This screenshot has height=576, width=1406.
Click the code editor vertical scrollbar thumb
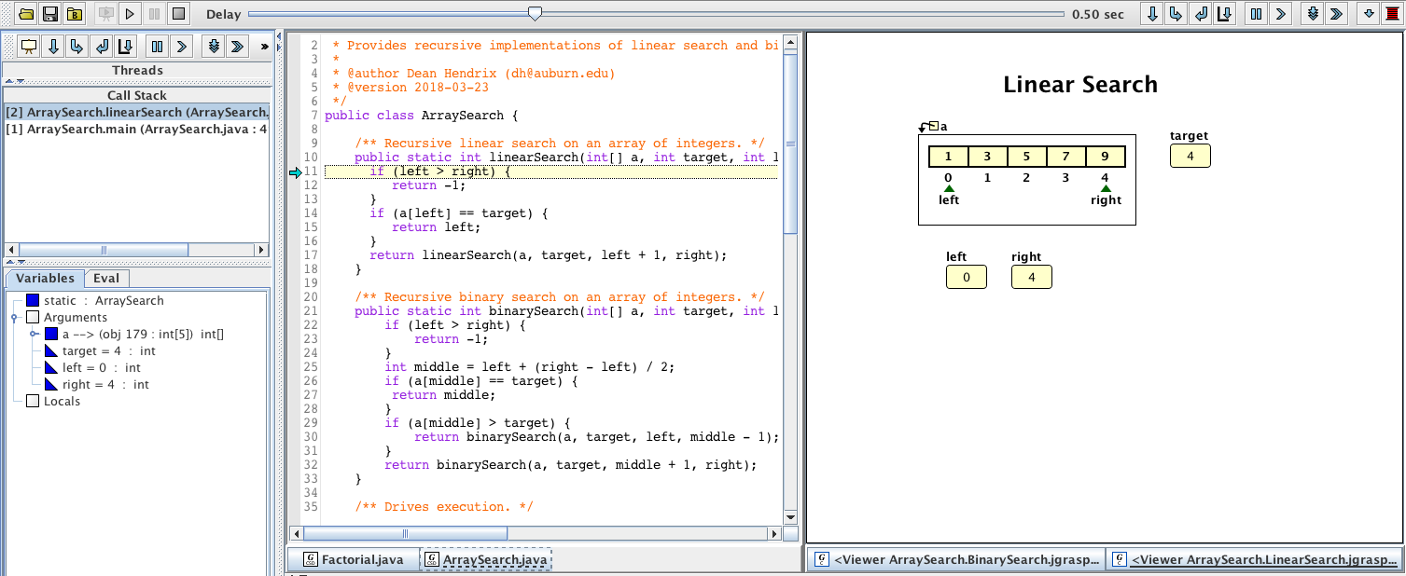tap(790, 144)
